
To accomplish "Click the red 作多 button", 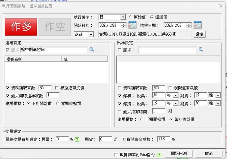I will click(21, 27).
